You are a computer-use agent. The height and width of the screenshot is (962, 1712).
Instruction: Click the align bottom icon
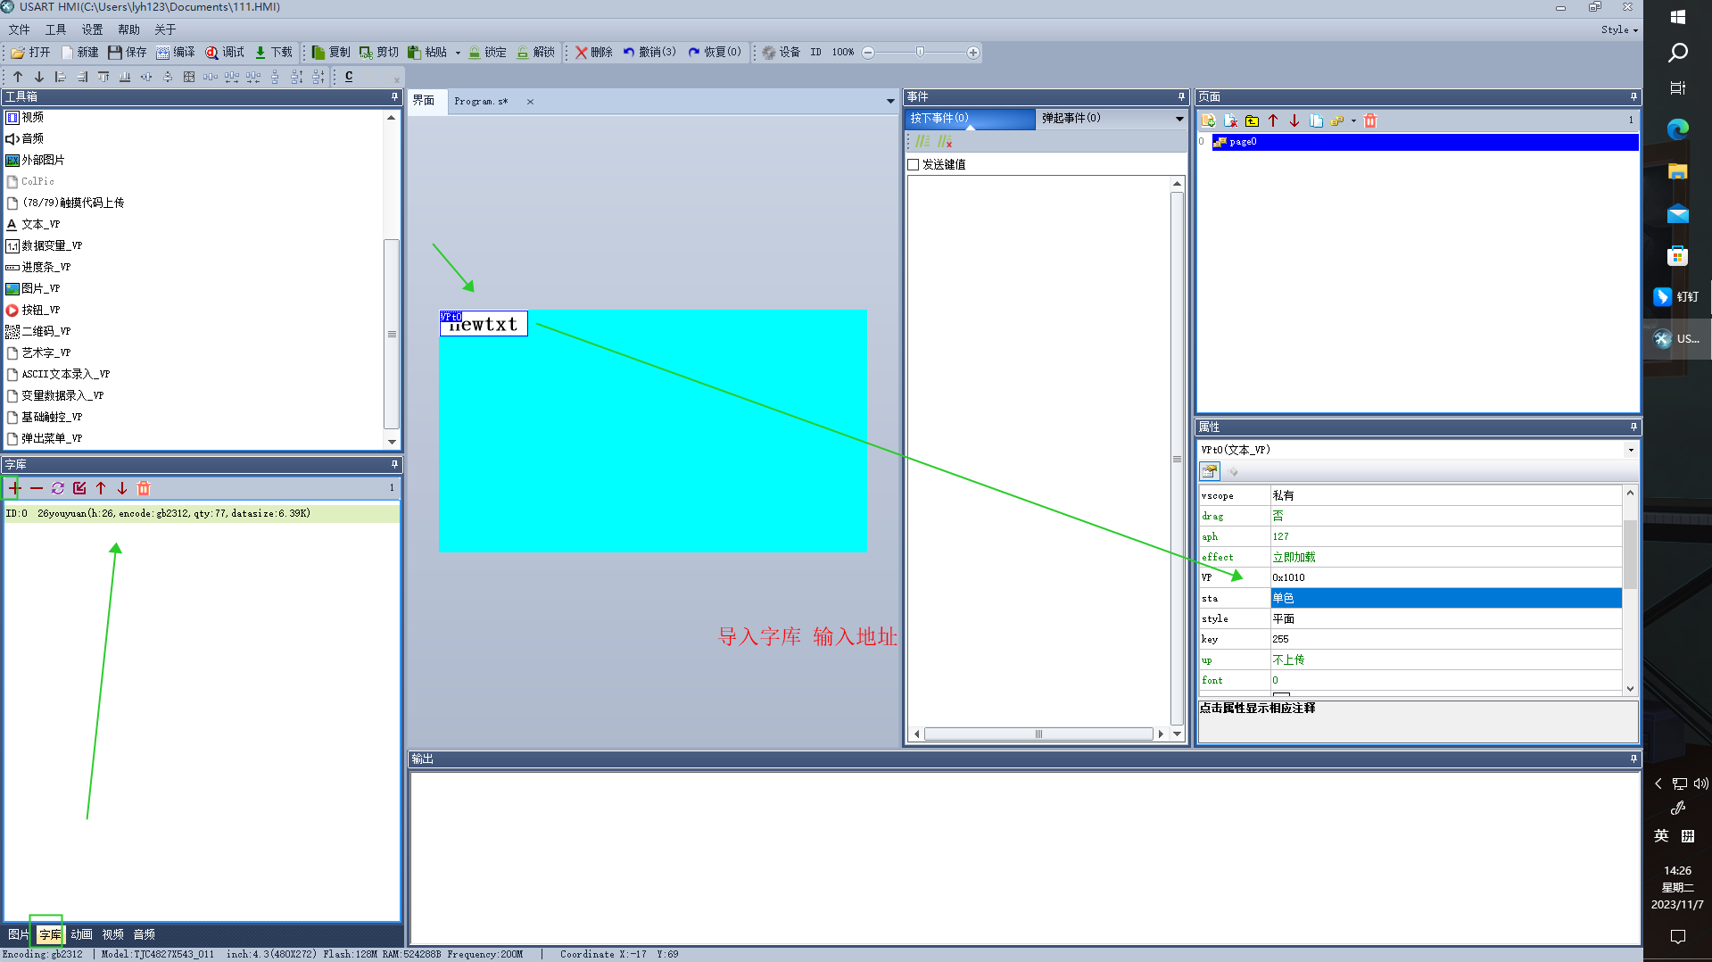click(x=125, y=77)
